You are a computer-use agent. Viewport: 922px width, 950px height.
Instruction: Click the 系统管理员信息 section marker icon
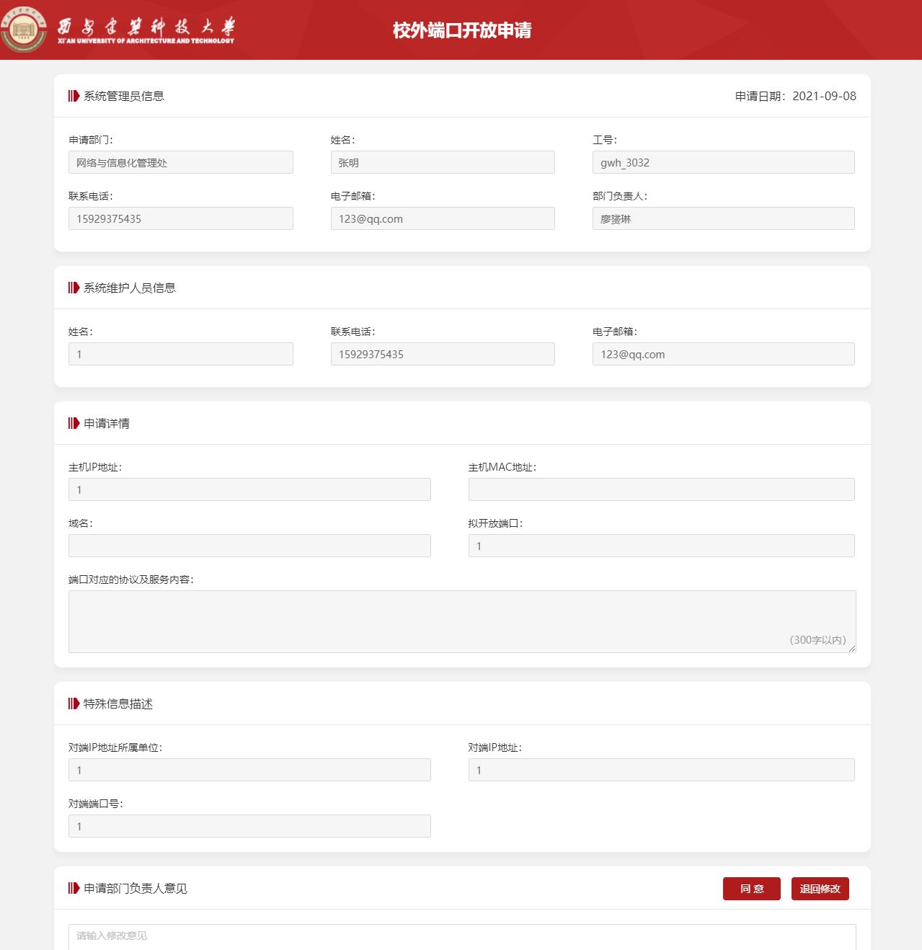(x=74, y=96)
